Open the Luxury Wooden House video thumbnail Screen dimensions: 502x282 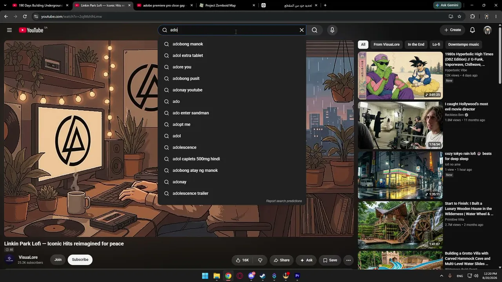click(400, 225)
